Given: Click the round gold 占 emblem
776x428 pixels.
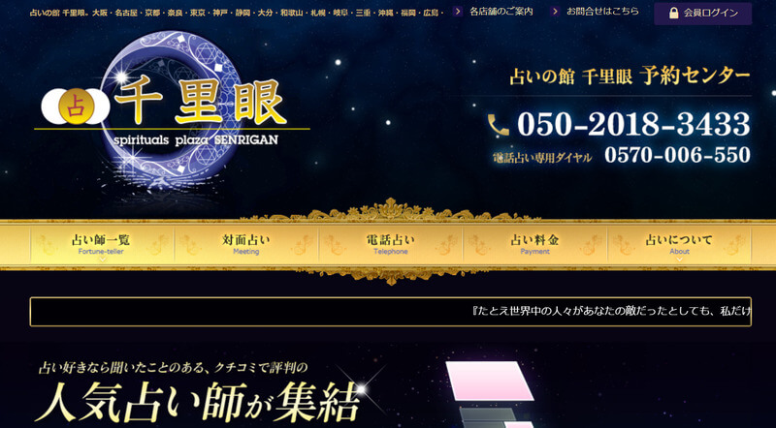Looking at the screenshot, I should [76, 107].
